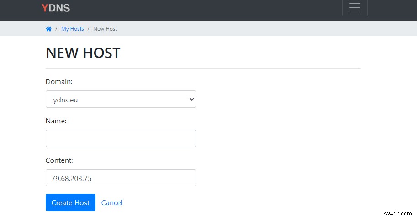Image resolution: width=417 pixels, height=218 pixels.
Task: Open the hamburger navigation menu
Action: click(355, 7)
